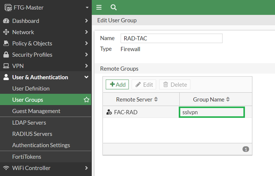Open the FTG-Master dropdown arrow
The width and height of the screenshot is (275, 176).
pos(87,7)
